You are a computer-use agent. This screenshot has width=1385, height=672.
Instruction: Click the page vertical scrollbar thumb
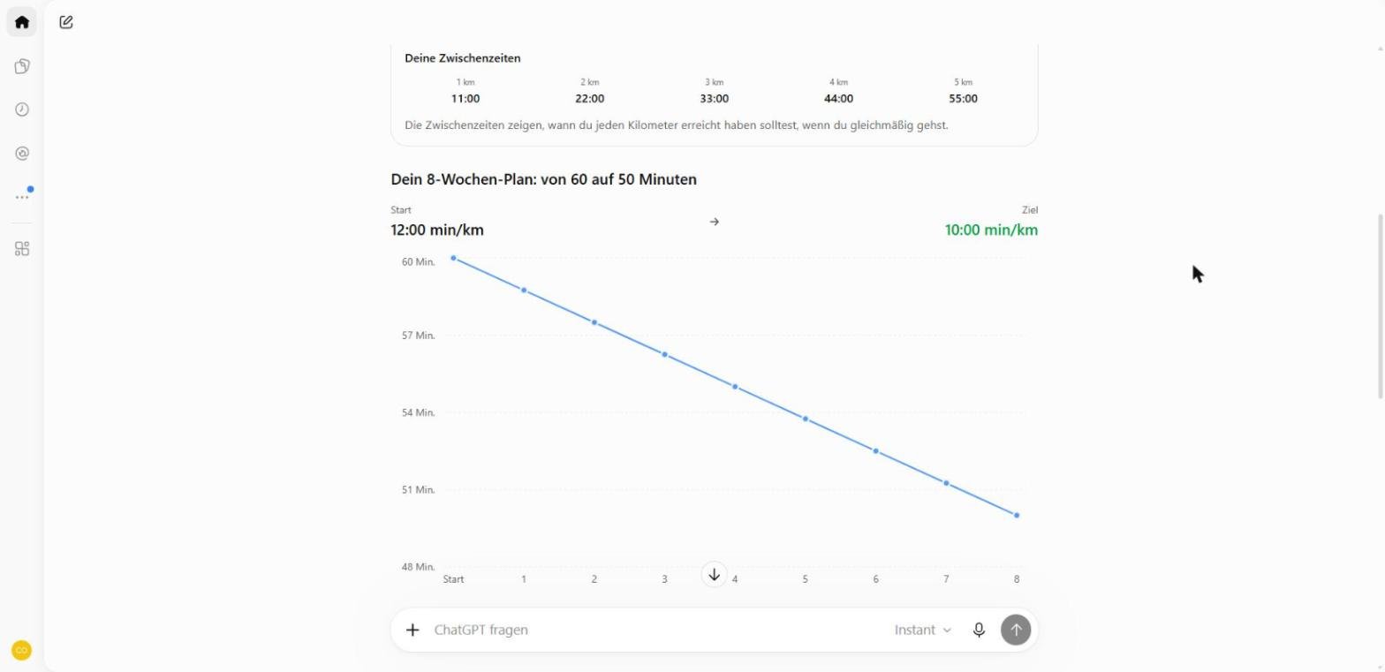(1380, 306)
